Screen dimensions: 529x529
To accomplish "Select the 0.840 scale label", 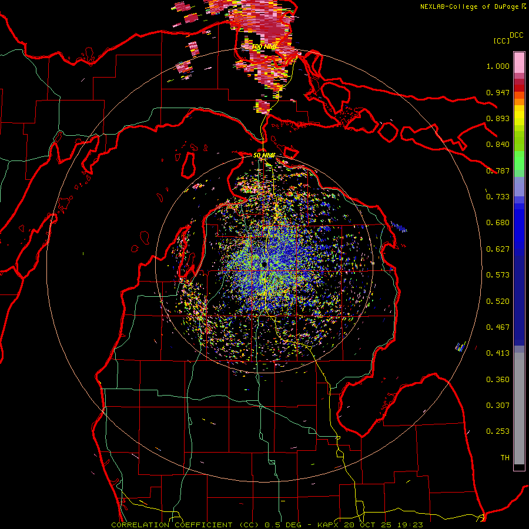I will click(x=498, y=145).
